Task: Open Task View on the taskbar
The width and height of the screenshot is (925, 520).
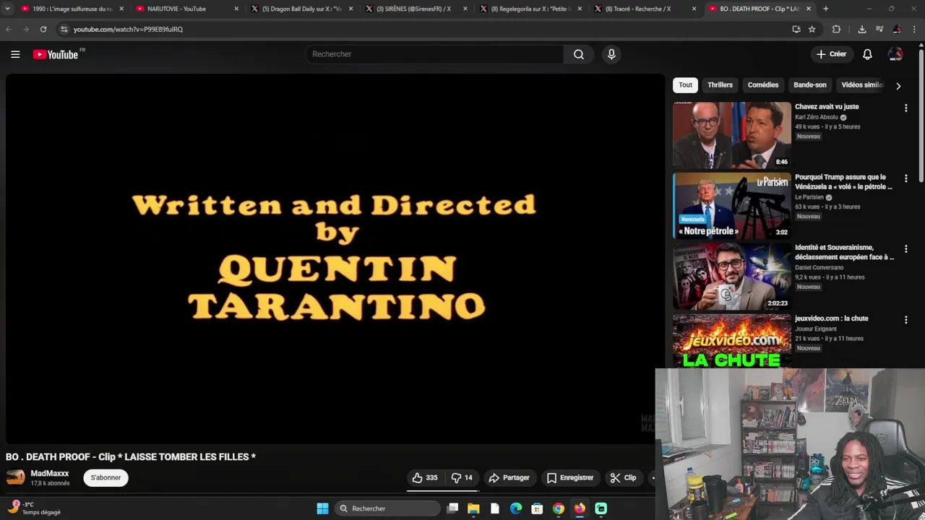Action: 452,508
